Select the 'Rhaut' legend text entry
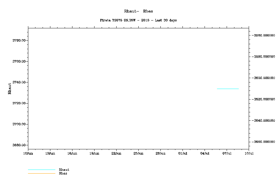This screenshot has height=196, width=277. (64, 170)
